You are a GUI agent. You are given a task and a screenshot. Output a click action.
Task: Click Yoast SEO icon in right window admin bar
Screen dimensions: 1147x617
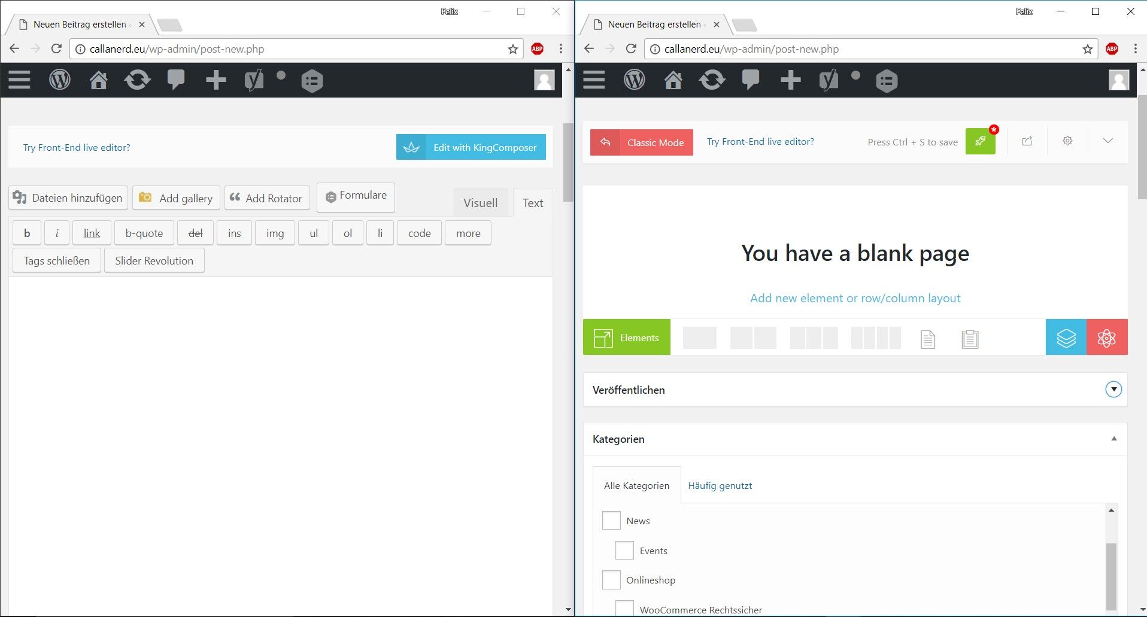(829, 80)
